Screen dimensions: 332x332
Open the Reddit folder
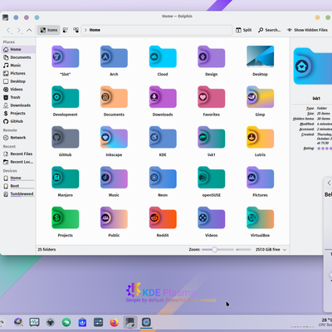[x=163, y=218]
